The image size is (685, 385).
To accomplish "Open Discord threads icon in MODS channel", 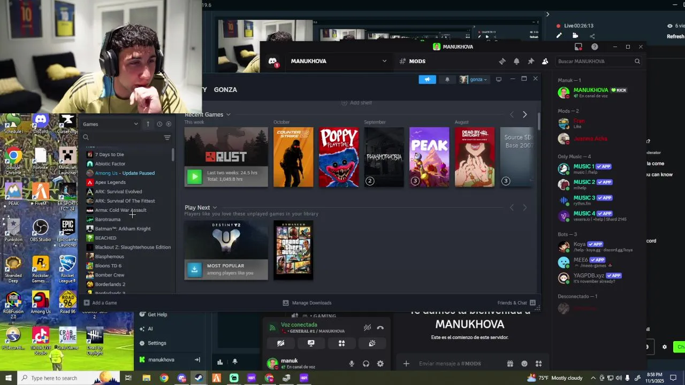I will click(502, 61).
